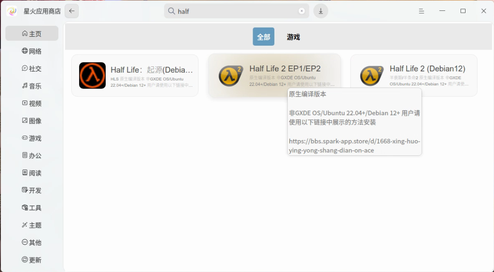
Task: Maximize the Spark Store window
Action: (463, 11)
